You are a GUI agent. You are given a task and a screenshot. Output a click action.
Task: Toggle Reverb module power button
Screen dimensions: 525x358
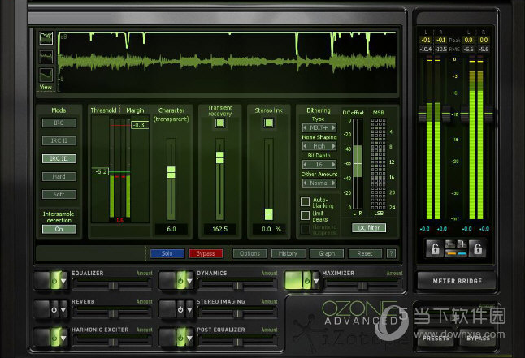click(54, 309)
